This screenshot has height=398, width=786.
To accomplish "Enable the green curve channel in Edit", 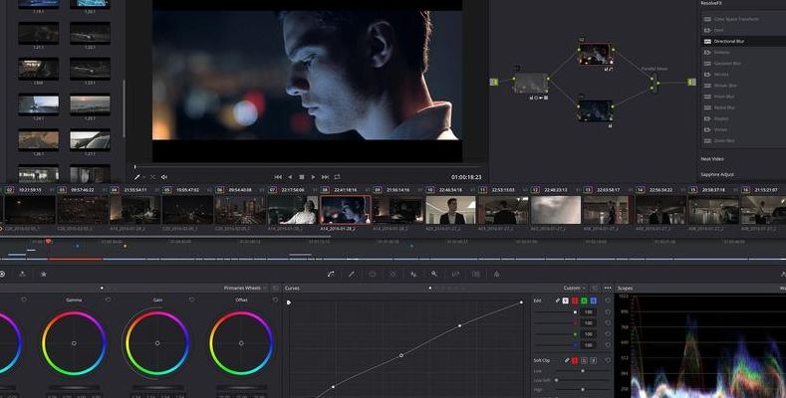I will tap(584, 300).
